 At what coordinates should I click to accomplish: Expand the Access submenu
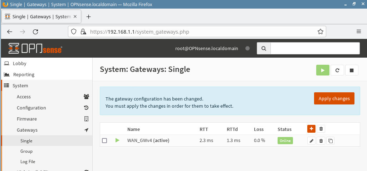point(24,97)
